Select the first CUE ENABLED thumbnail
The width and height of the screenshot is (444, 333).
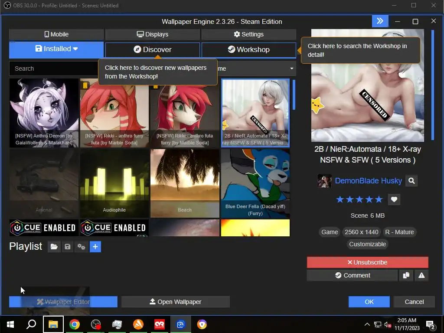(44, 228)
